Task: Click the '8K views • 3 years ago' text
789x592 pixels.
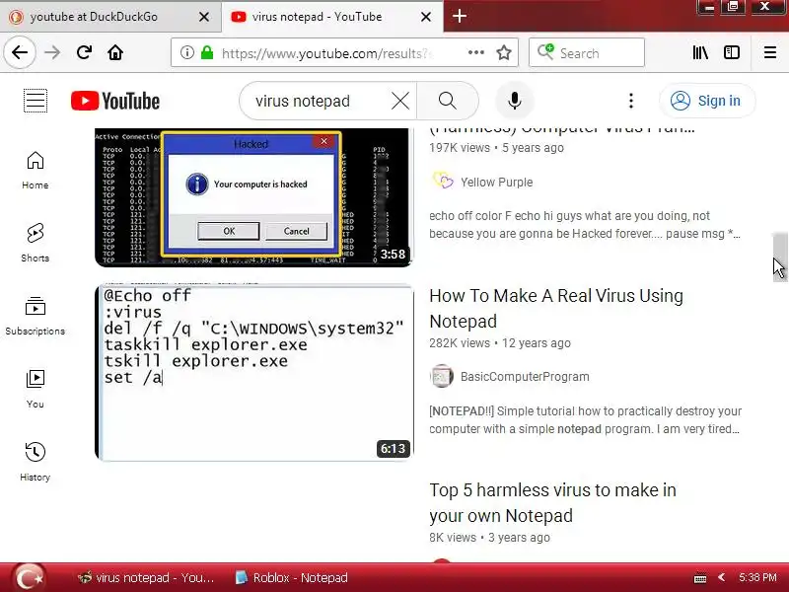Action: [489, 537]
